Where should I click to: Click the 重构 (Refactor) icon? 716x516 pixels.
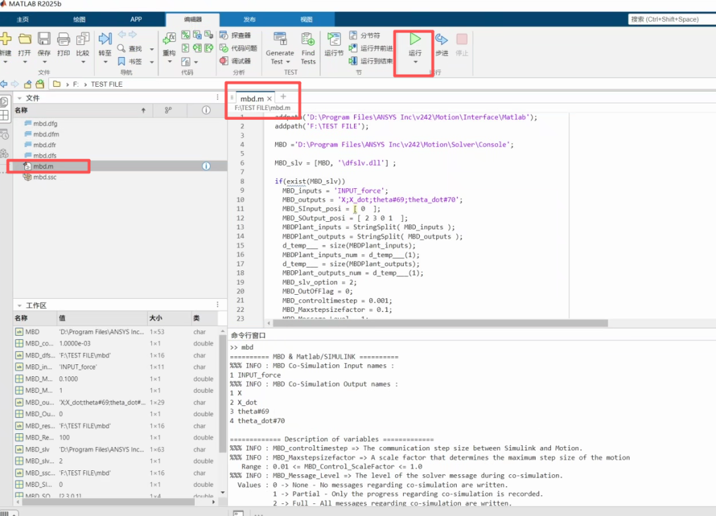[170, 39]
